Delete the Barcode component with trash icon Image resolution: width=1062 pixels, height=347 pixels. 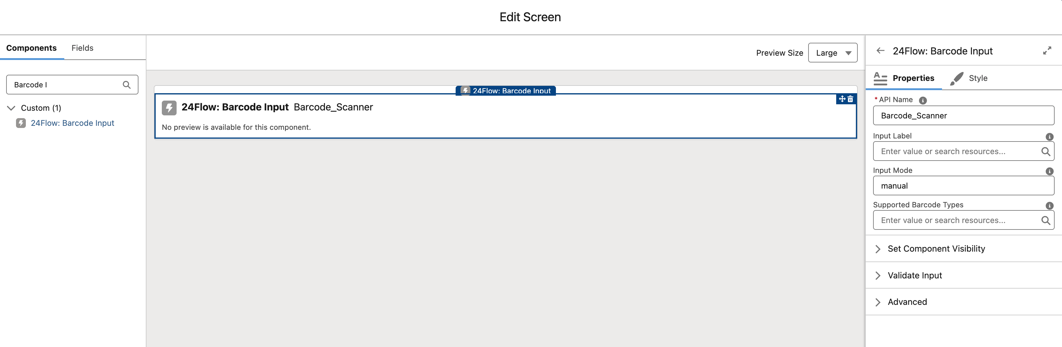point(850,99)
